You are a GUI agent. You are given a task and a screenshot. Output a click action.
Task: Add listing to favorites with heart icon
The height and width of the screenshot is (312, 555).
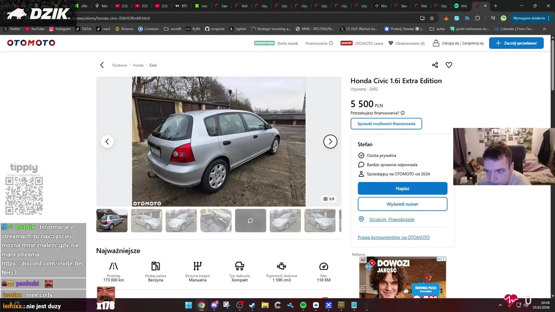point(449,65)
